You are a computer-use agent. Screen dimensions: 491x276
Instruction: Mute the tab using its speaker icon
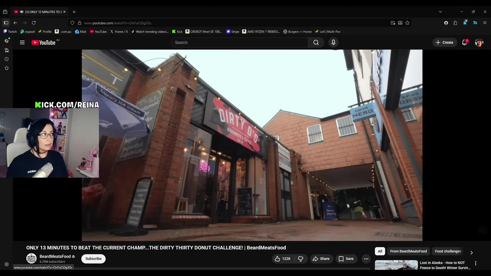[21, 12]
